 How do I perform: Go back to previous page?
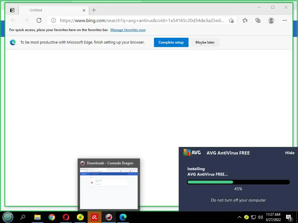coord(13,20)
